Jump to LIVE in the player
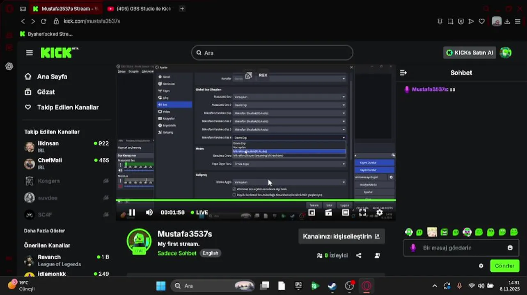This screenshot has width=527, height=295. [x=199, y=212]
